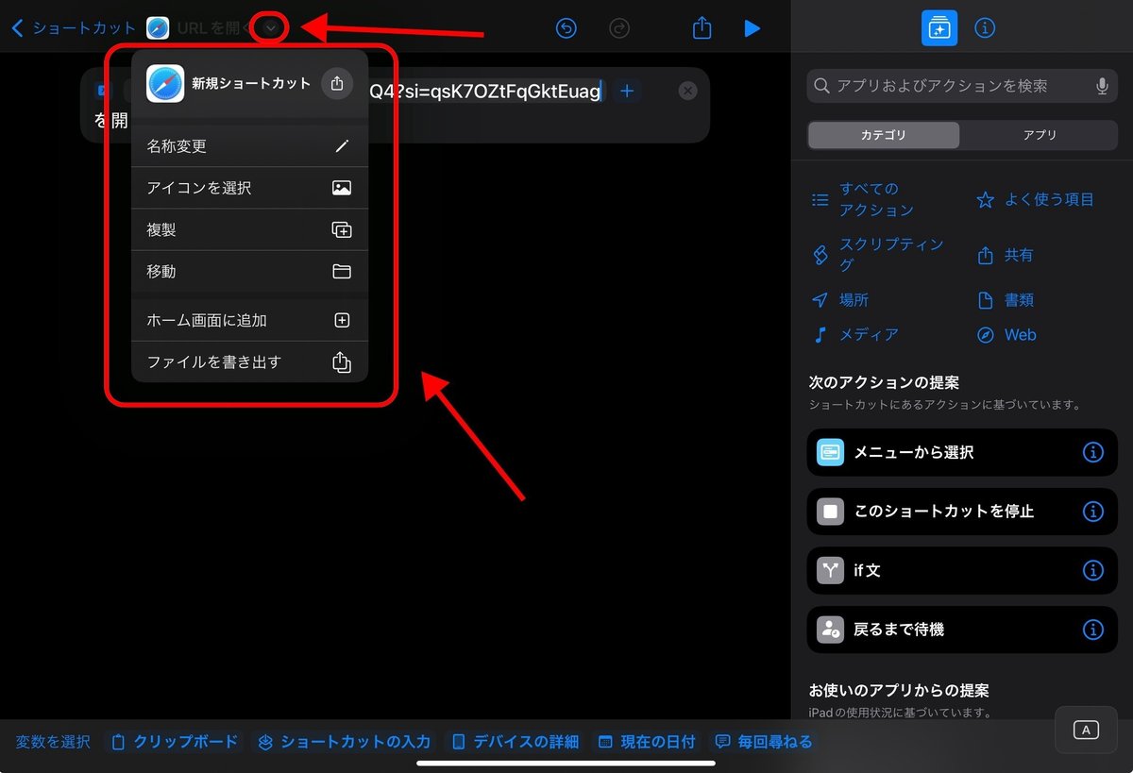Viewport: 1133px width, 773px height.
Task: Add another URL with the plus button
Action: pos(626,91)
